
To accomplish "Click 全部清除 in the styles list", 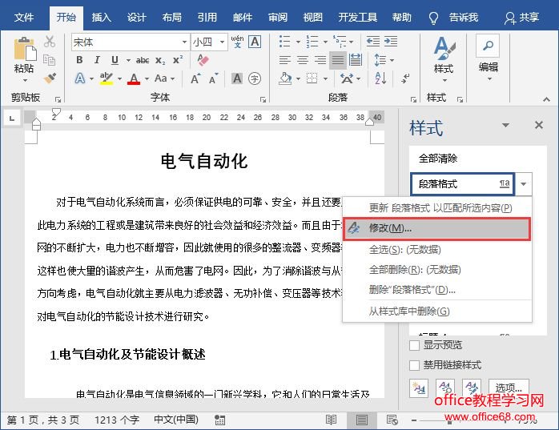I will [x=438, y=159].
